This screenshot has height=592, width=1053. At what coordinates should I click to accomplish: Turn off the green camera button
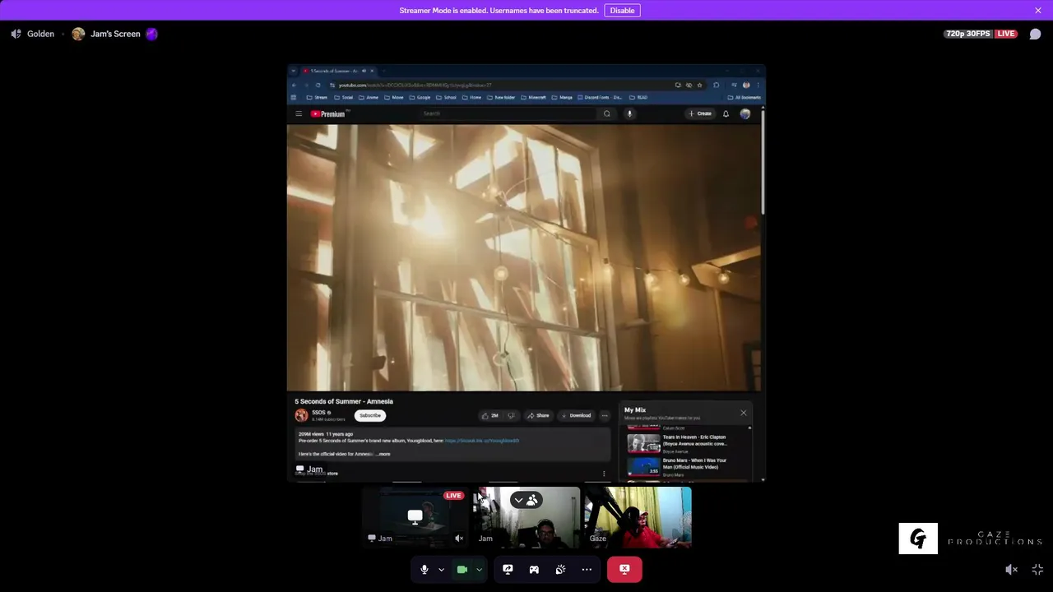click(x=462, y=569)
